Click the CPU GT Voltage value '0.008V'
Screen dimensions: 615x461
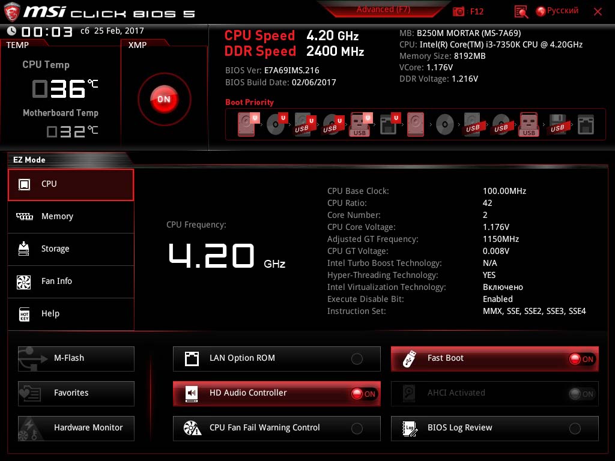coord(496,252)
